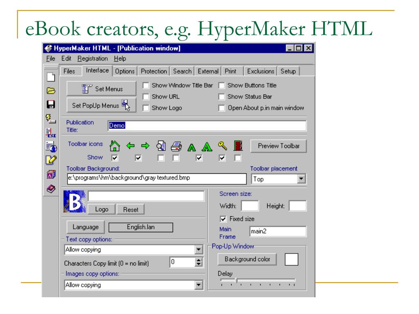
Task: Switch to the Options tab
Action: [x=125, y=71]
